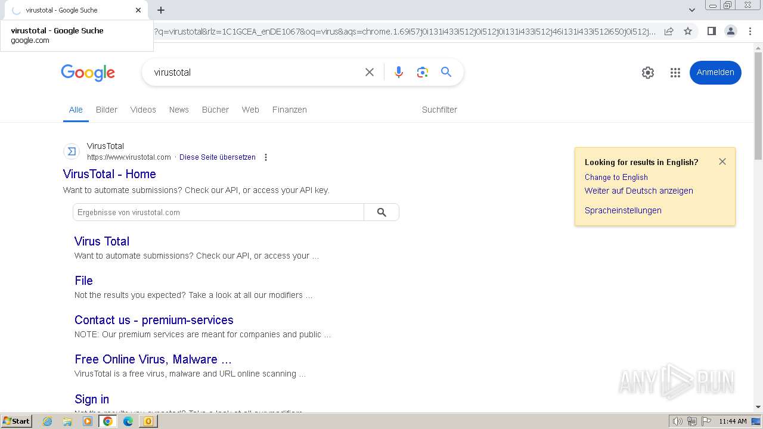The width and height of the screenshot is (763, 429).
Task: Click Change to English link
Action: (616, 177)
